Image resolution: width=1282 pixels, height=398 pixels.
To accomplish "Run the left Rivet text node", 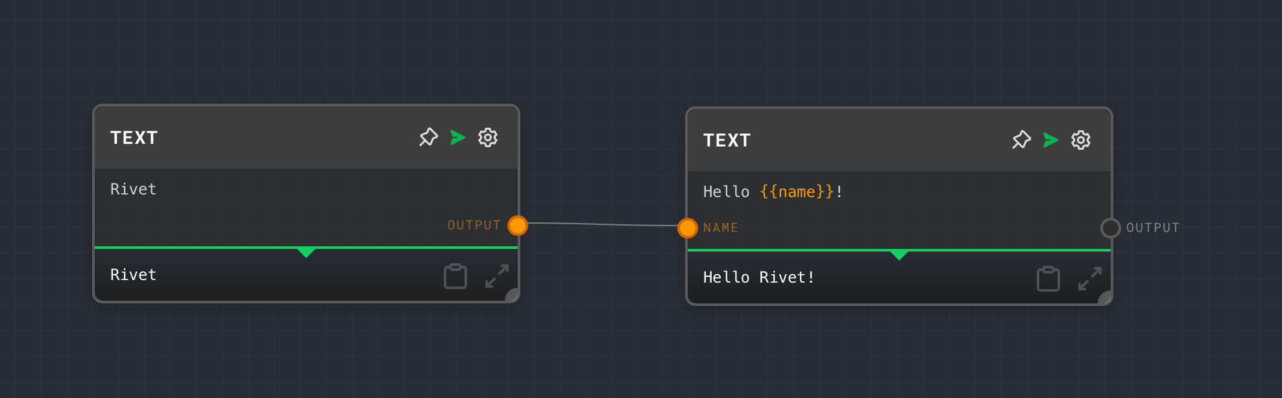I will pyautogui.click(x=458, y=137).
